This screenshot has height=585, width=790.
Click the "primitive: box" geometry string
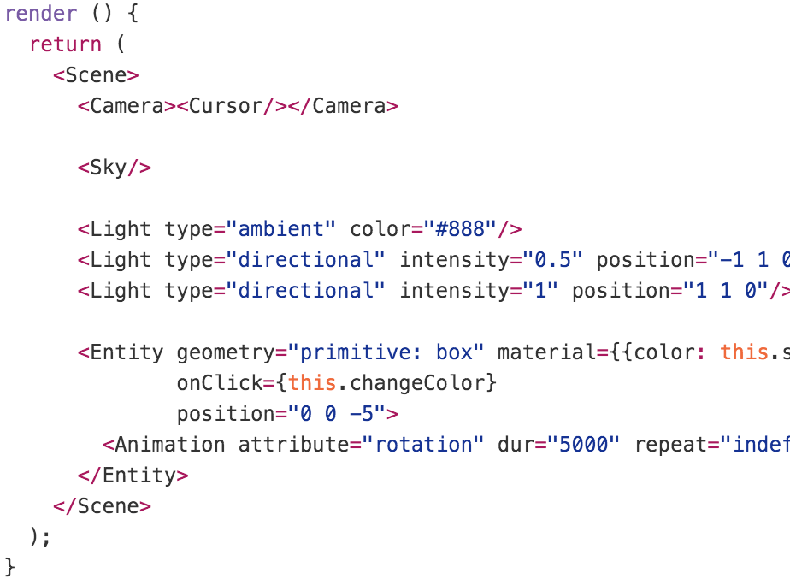pos(386,352)
